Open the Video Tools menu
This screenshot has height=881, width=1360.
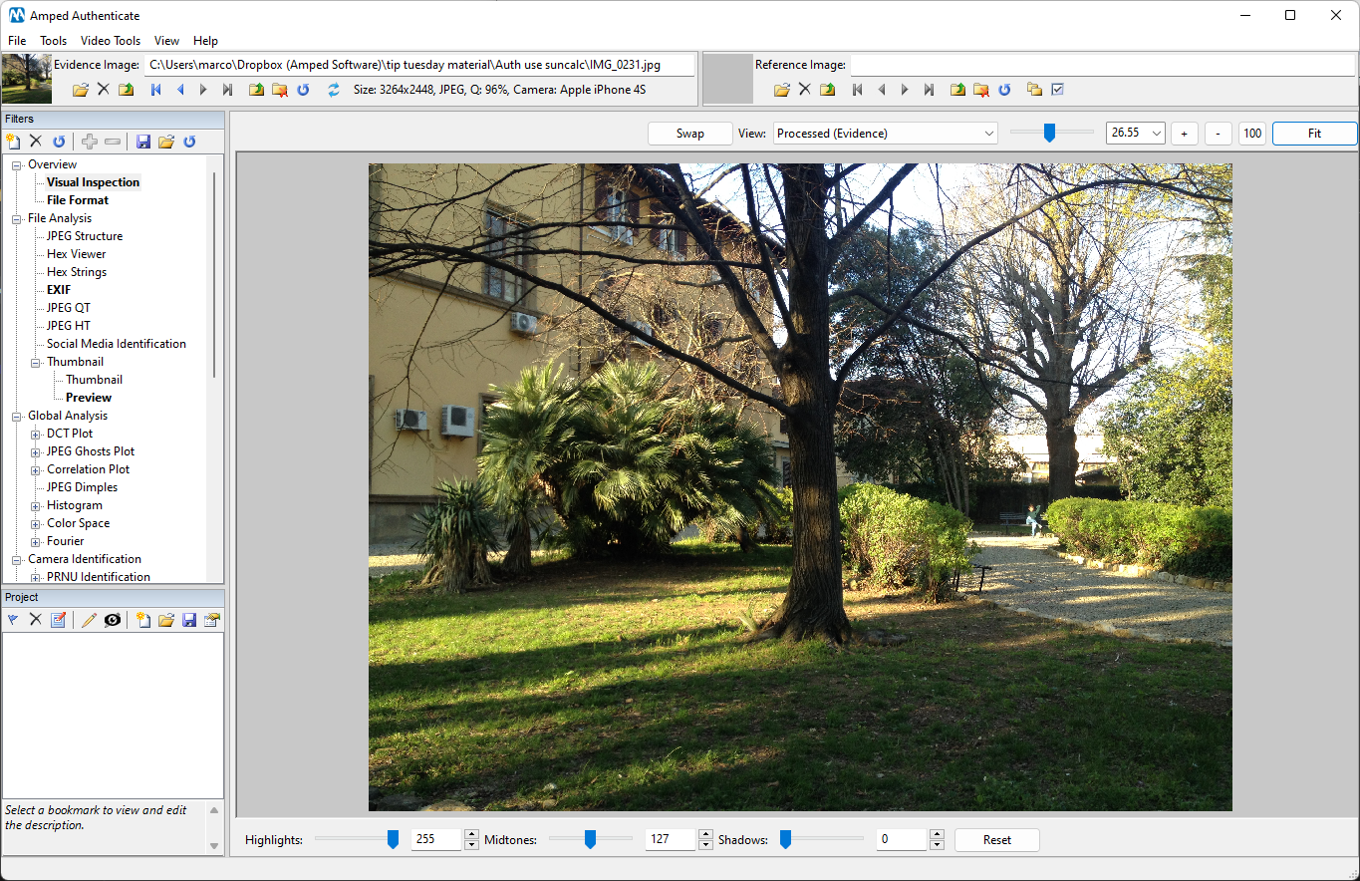click(110, 41)
